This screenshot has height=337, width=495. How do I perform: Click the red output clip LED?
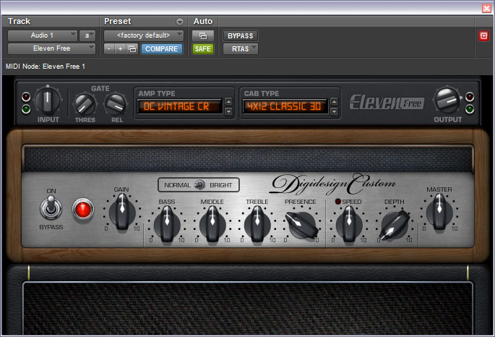[470, 96]
